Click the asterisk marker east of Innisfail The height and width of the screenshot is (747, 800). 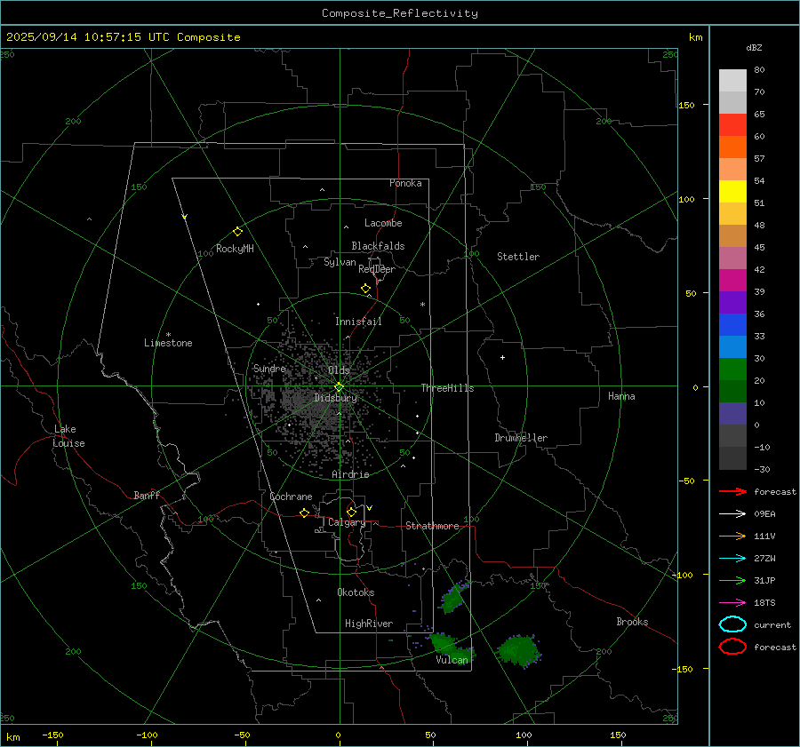(x=422, y=305)
